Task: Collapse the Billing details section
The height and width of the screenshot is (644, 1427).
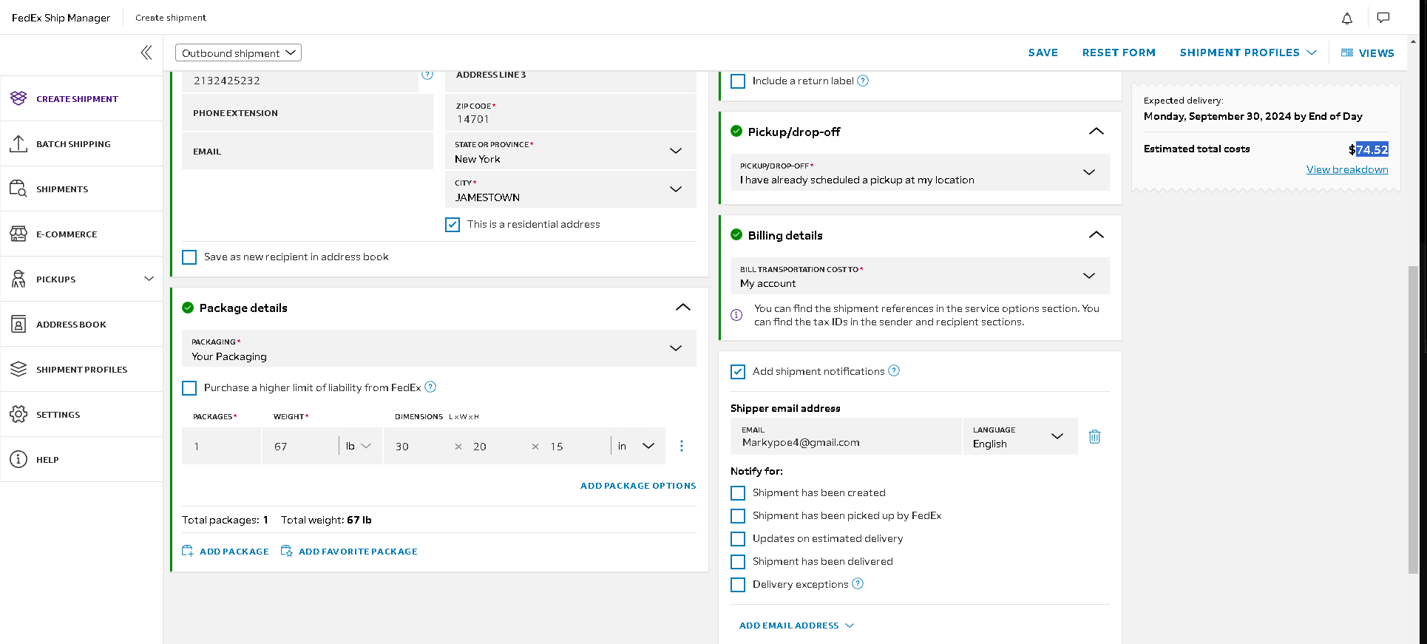Action: [x=1096, y=235]
